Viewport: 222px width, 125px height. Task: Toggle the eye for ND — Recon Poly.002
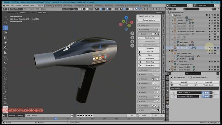click(x=212, y=70)
